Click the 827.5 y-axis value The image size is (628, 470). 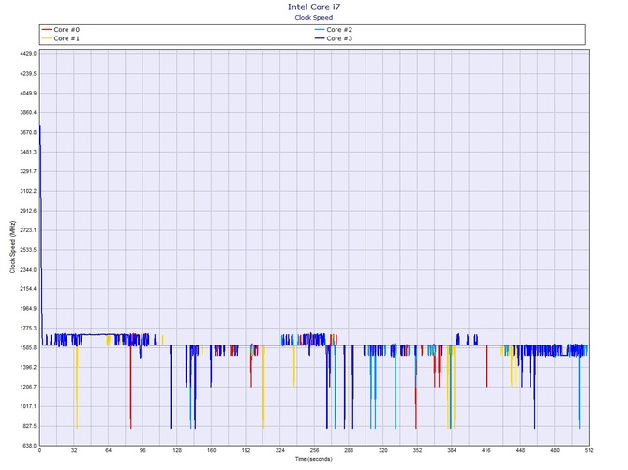point(29,426)
